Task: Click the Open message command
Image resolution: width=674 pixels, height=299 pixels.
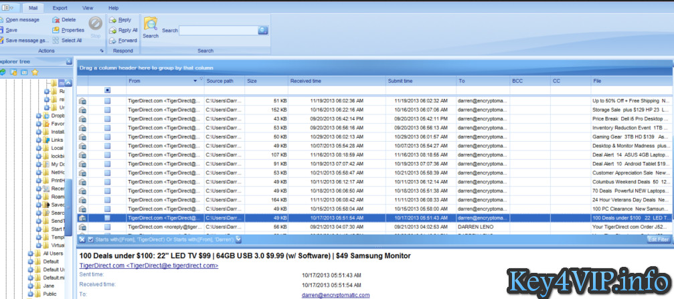Action: [20, 20]
